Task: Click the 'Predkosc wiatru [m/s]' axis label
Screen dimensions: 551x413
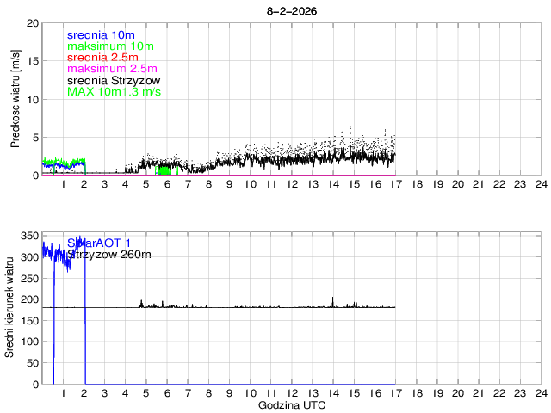Action: pos(15,99)
